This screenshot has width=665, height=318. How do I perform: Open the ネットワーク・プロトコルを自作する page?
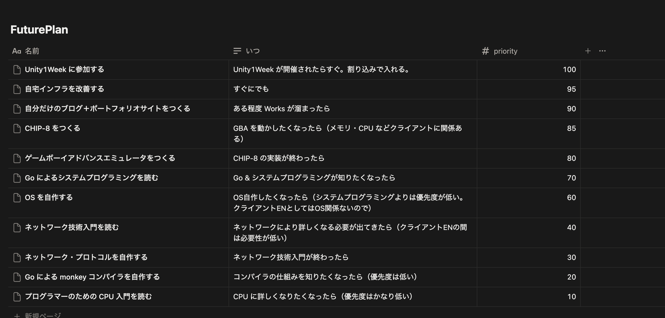(86, 257)
